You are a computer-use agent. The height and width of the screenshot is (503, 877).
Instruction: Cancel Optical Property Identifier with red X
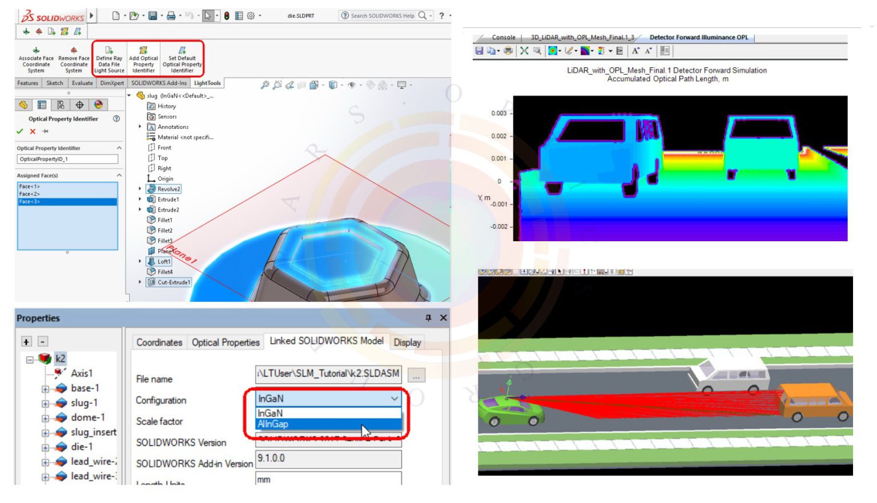(x=33, y=131)
